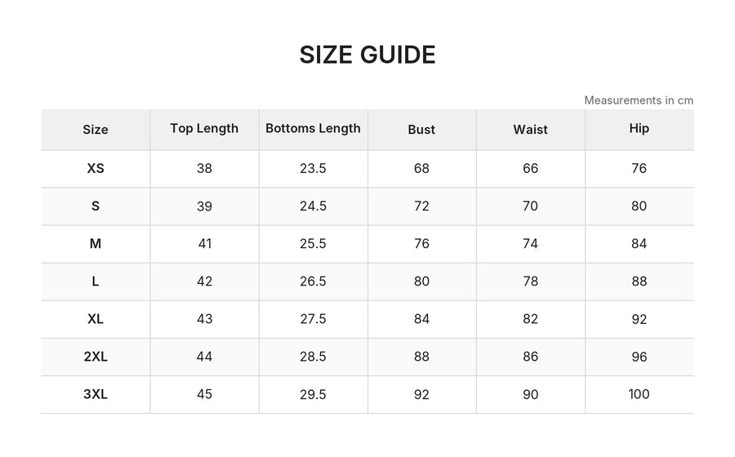Click the SIZE GUIDE heading

pos(367,55)
